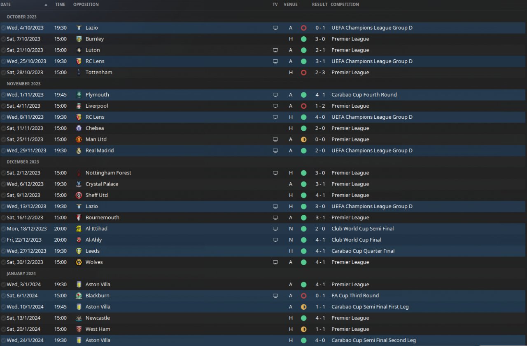
Task: Collapse the DECEMBER 2023 month section
Action: coord(23,162)
